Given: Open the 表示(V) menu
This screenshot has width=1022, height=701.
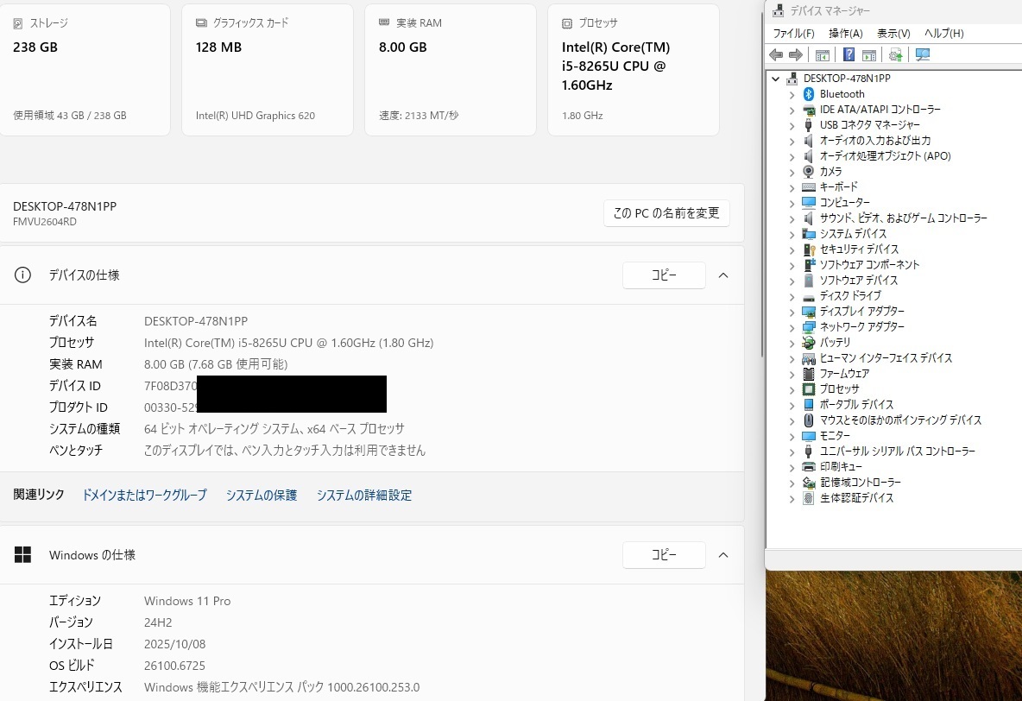Looking at the screenshot, I should click(893, 34).
